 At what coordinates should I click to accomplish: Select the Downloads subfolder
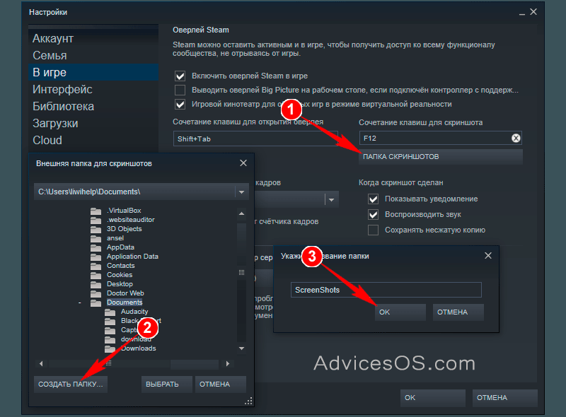(x=139, y=348)
